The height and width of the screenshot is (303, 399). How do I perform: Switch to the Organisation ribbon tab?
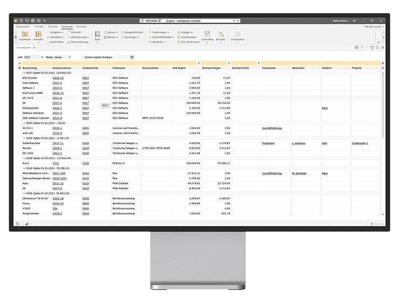(23, 26)
